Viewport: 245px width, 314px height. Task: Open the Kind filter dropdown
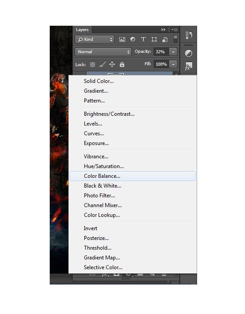coord(95,39)
